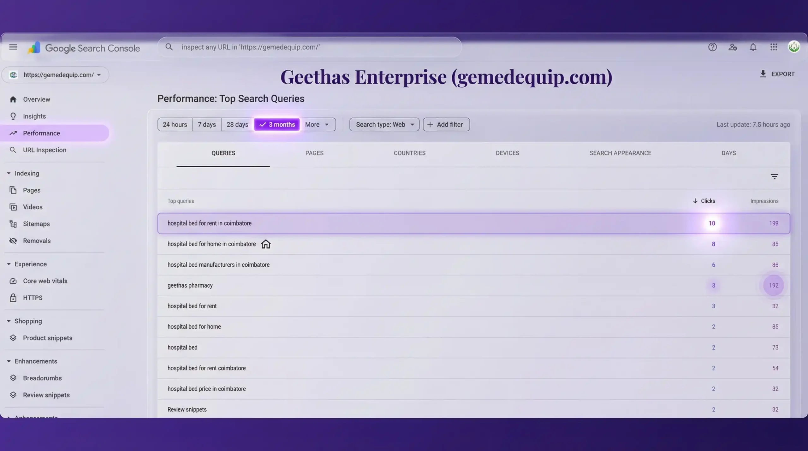The image size is (808, 451).
Task: Open Removals using its eye-slash icon
Action: (13, 240)
